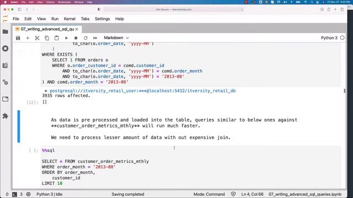Click into the %%sql SELECT code cell
The image size is (353, 198).
point(190,167)
